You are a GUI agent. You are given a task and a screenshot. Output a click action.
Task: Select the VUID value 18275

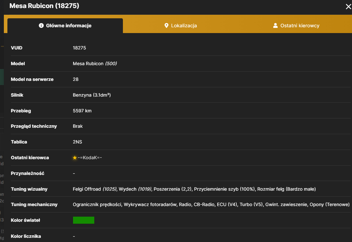tap(79, 48)
